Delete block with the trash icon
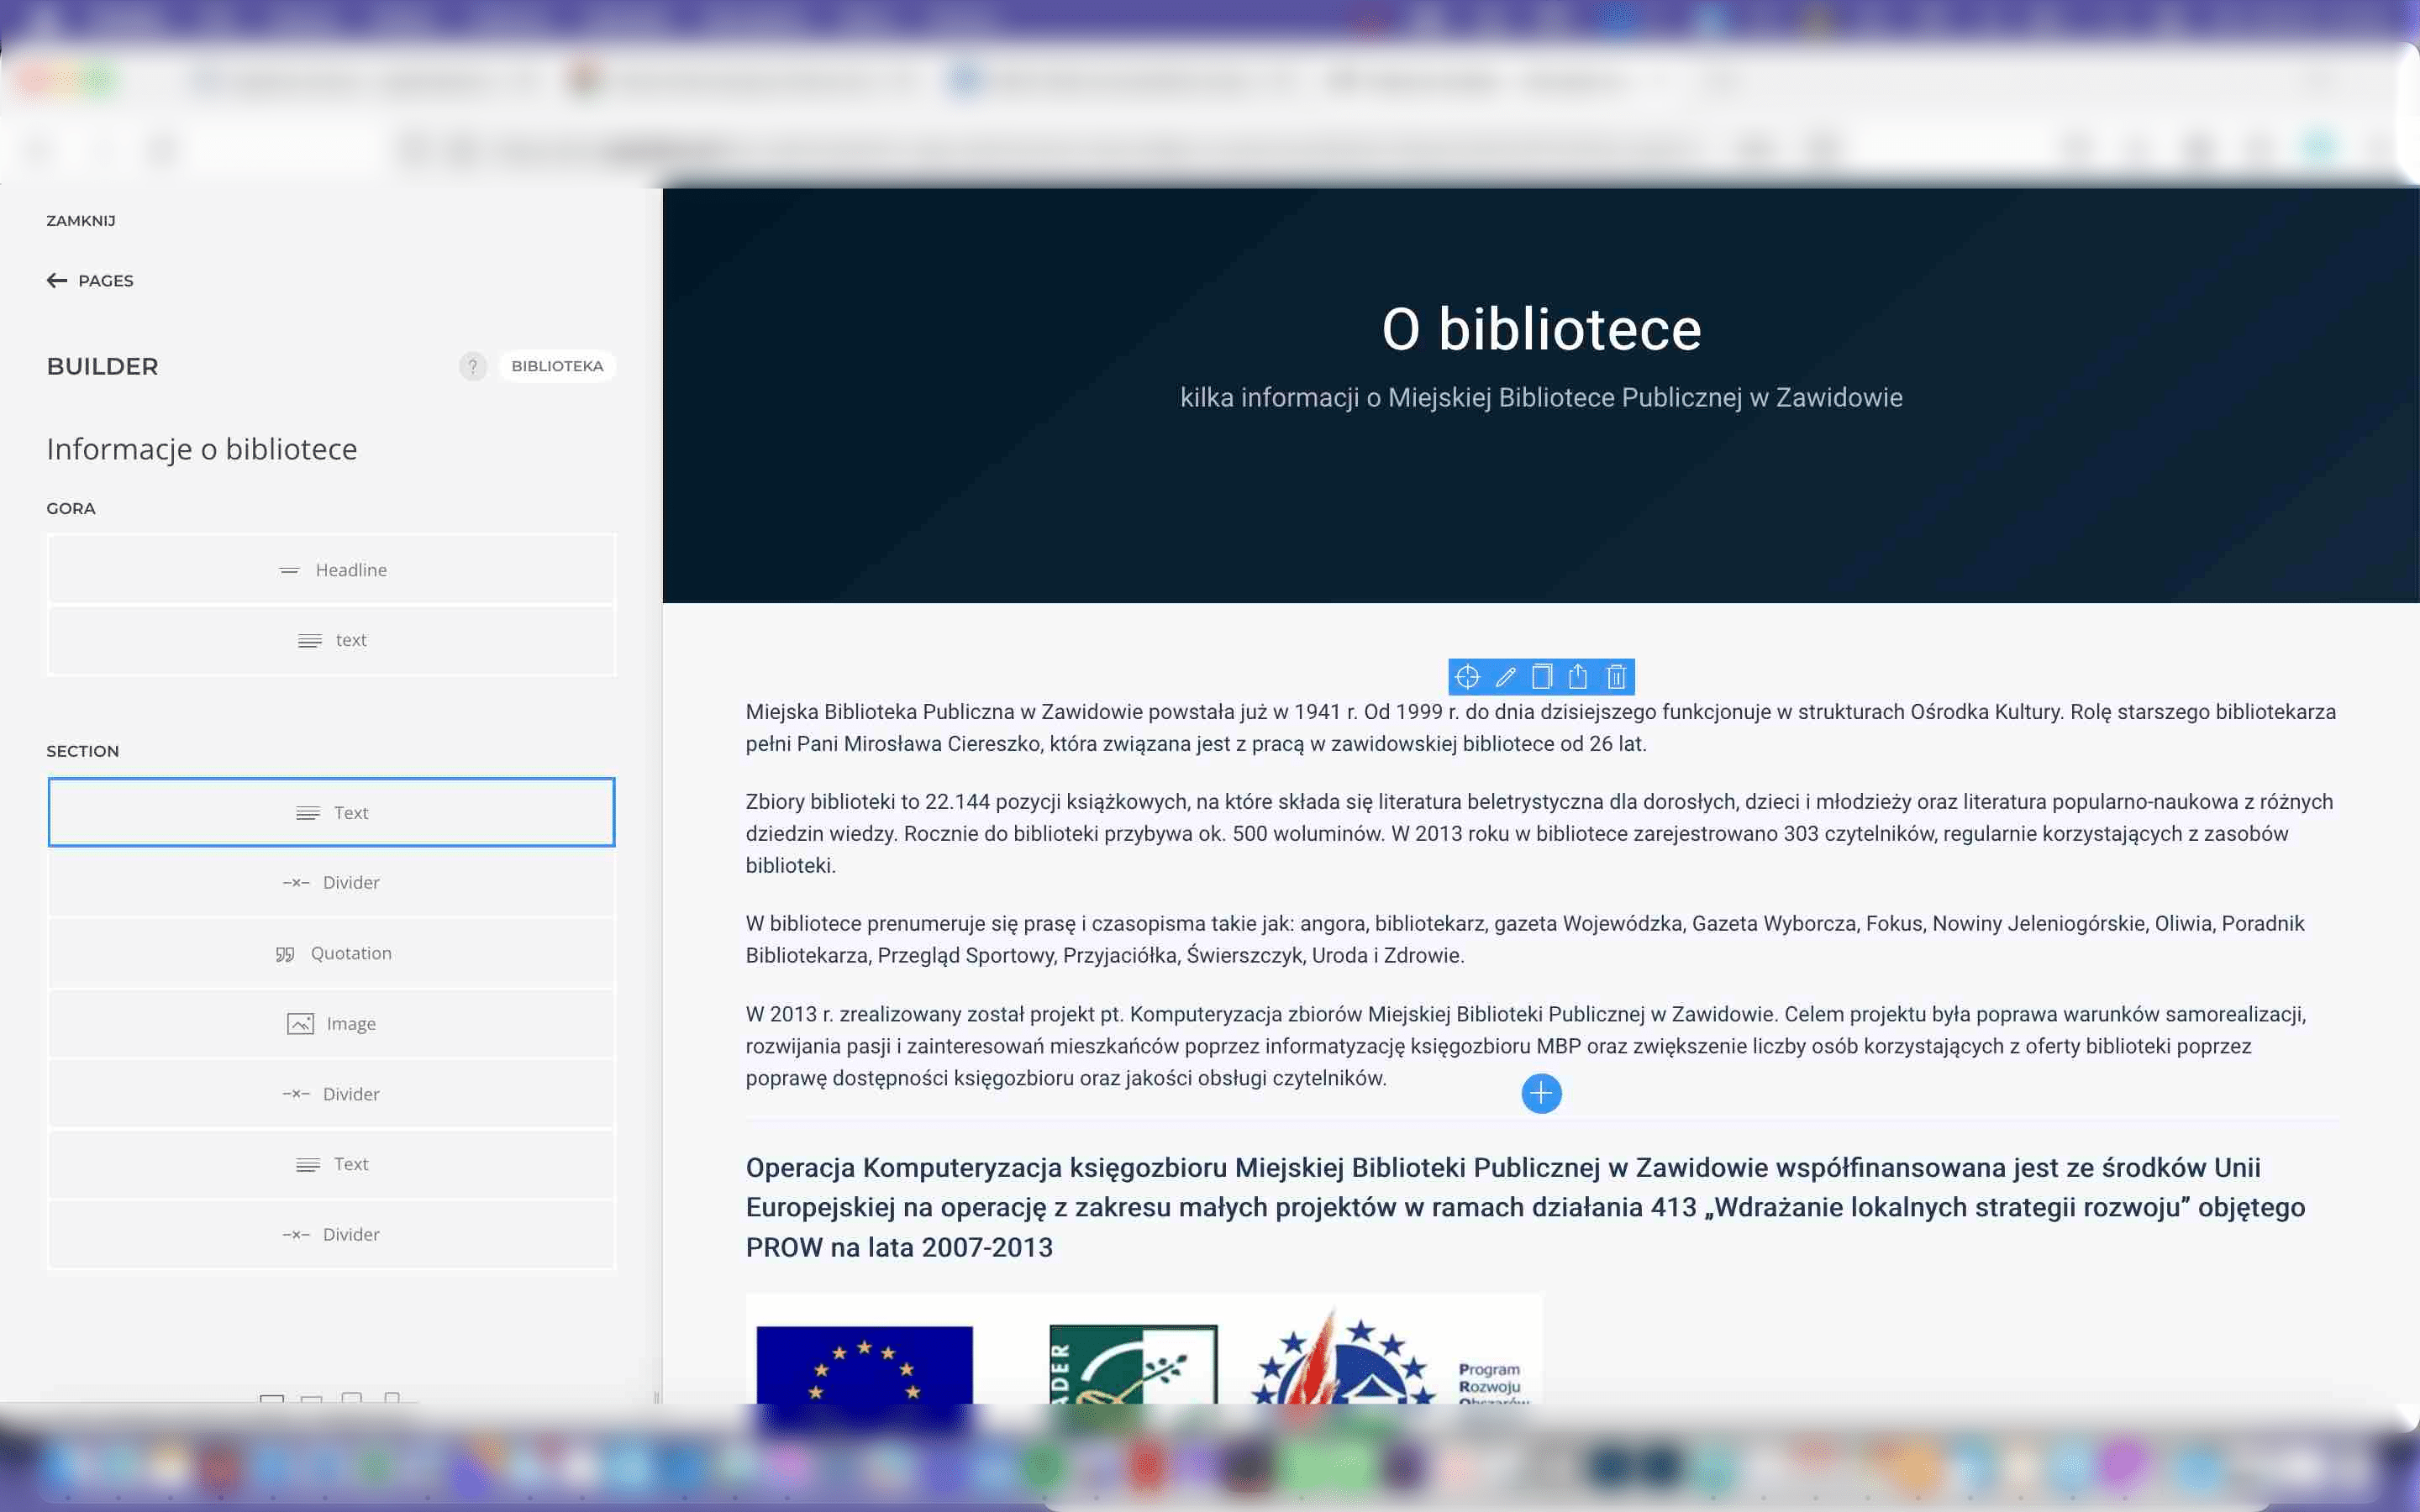This screenshot has width=2420, height=1512. [x=1616, y=677]
